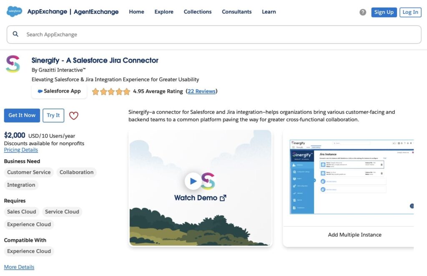
Task: Select the Collaboration tag
Action: tap(76, 172)
